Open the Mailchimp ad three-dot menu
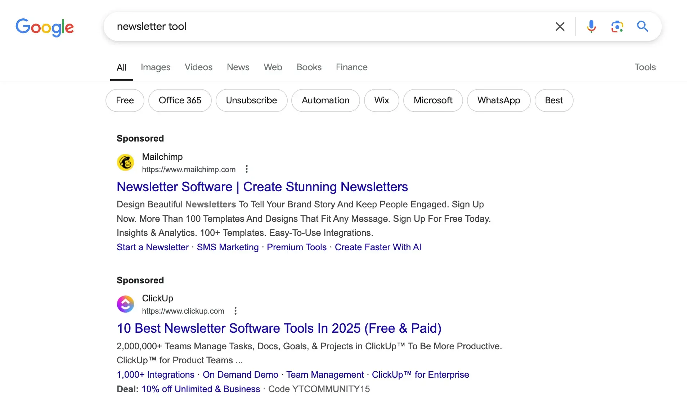This screenshot has height=404, width=687. coord(247,169)
